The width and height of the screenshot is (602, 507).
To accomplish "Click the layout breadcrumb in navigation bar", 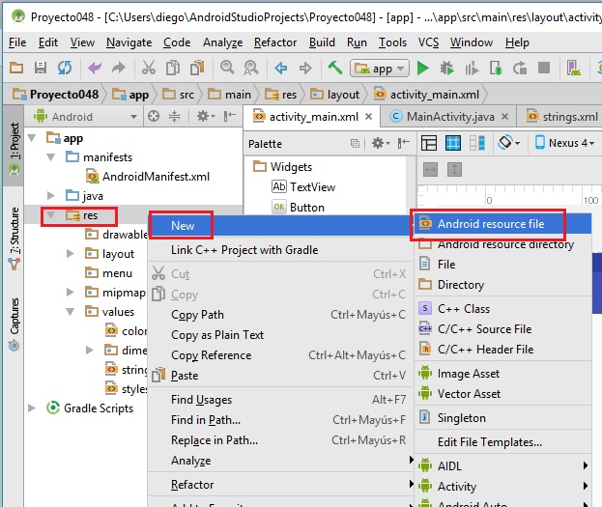I will click(x=334, y=95).
